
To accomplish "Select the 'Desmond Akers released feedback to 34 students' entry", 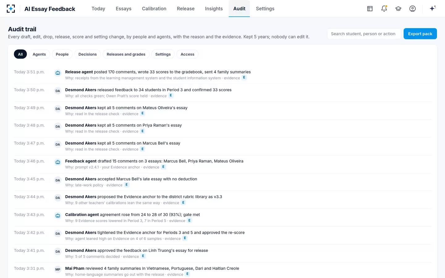I will 223,93.
